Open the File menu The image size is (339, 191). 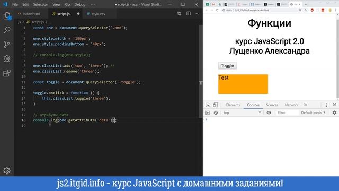pos(15,4)
